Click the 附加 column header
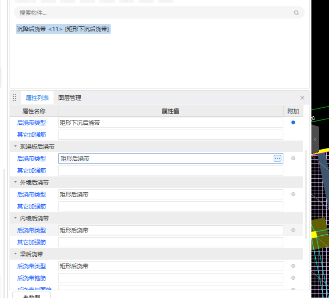Screen dimensions: 329x298 point(293,111)
